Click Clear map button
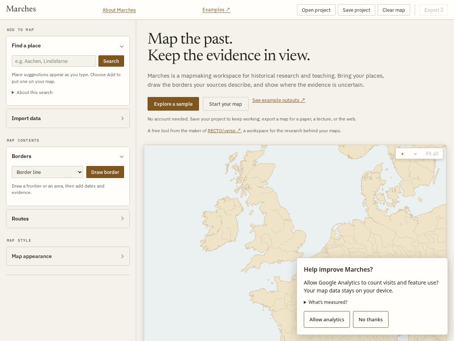This screenshot has width=454, height=341. (394, 10)
